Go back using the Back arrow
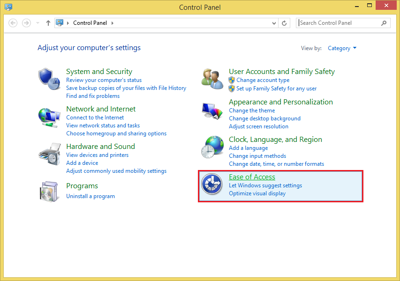The width and height of the screenshot is (400, 281). 13,23
